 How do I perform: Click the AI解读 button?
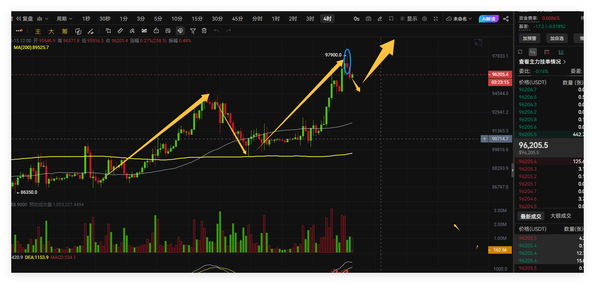tap(489, 19)
